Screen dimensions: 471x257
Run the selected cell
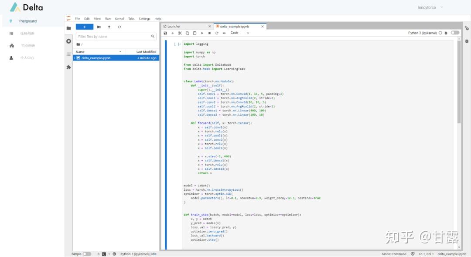click(202, 33)
